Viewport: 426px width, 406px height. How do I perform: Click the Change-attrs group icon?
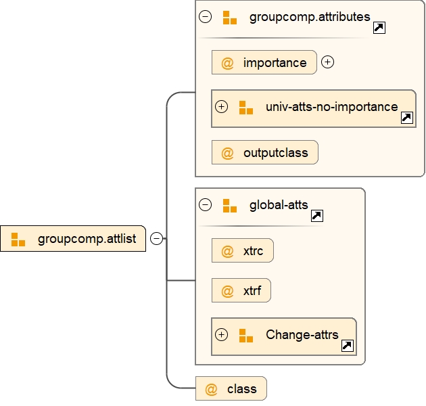coord(246,336)
